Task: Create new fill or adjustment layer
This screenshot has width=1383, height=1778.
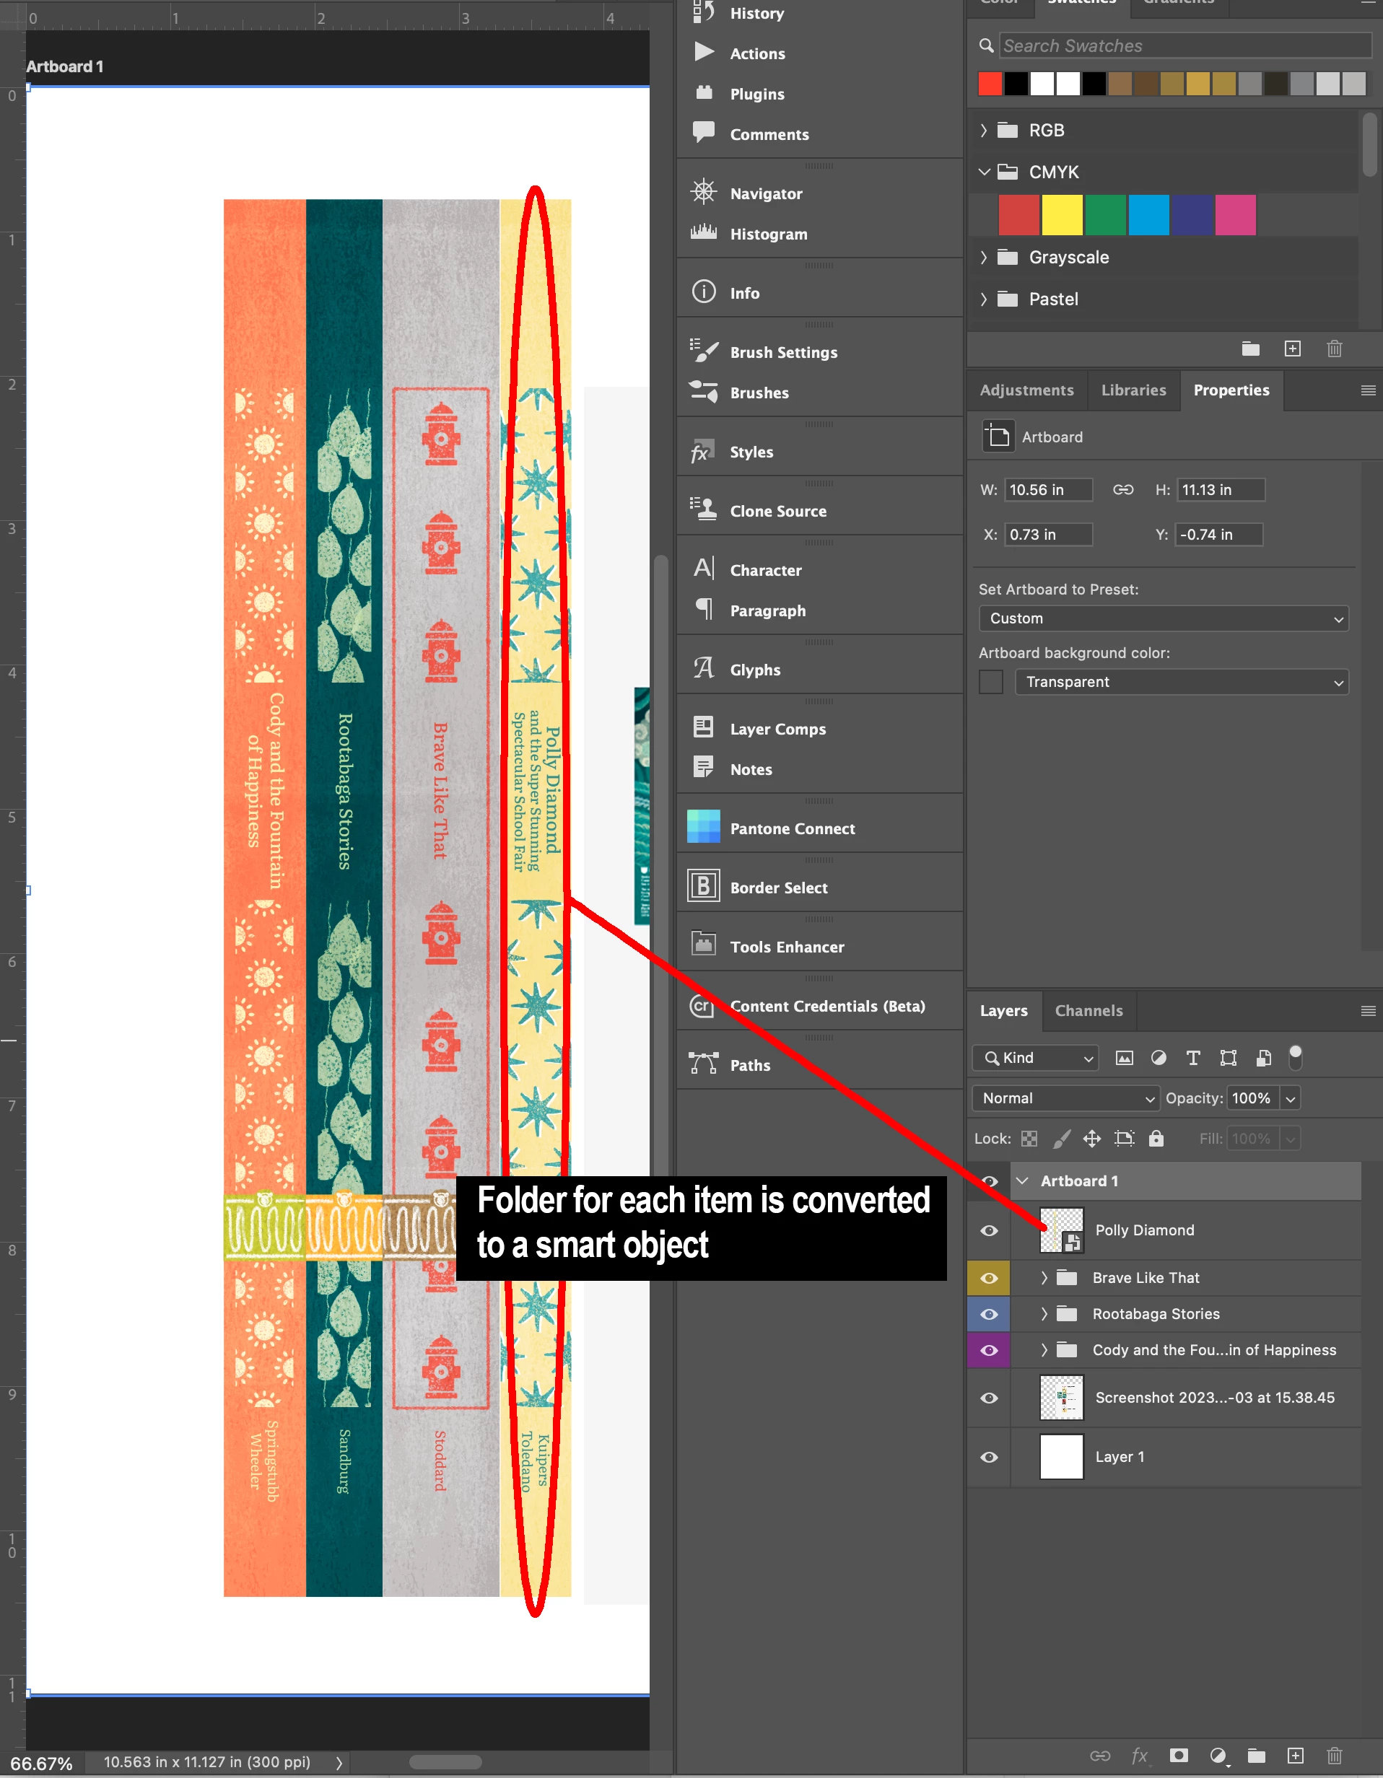Action: coord(1218,1755)
